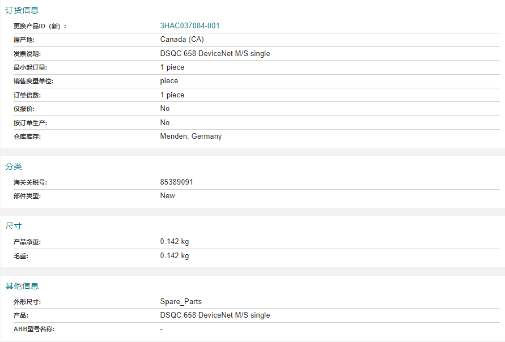Click the 仅报价 label
Image resolution: width=505 pixels, height=342 pixels.
point(24,109)
